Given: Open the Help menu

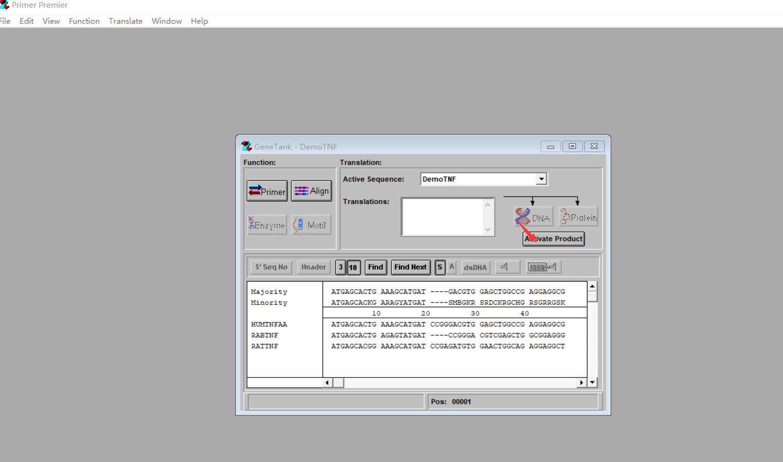Looking at the screenshot, I should click(x=199, y=21).
